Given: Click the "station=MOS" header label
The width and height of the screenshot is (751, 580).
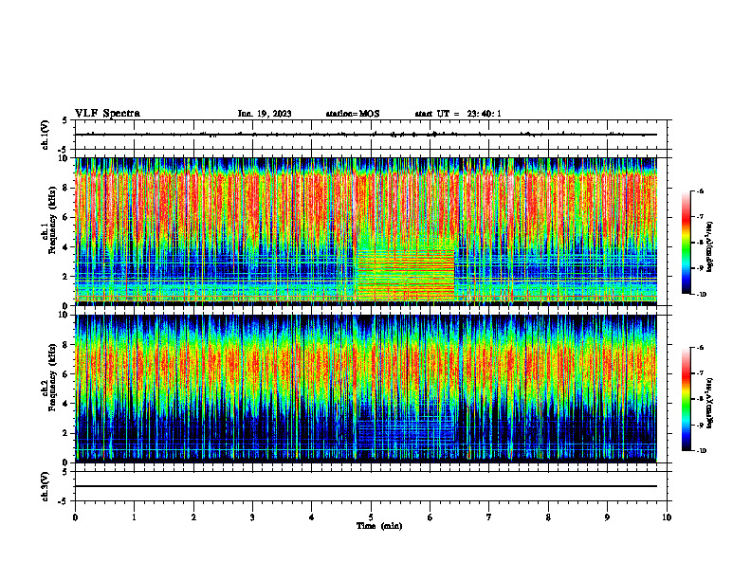Looking at the screenshot, I should coord(353,114).
